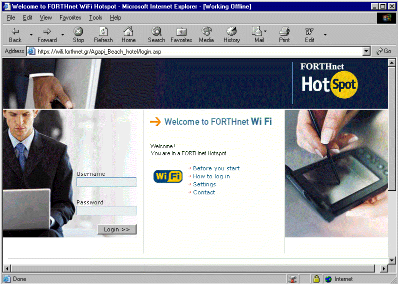Image resolution: width=398 pixels, height=284 pixels.
Task: Click the Internet Explorer title bar icon
Action: tap(6, 7)
